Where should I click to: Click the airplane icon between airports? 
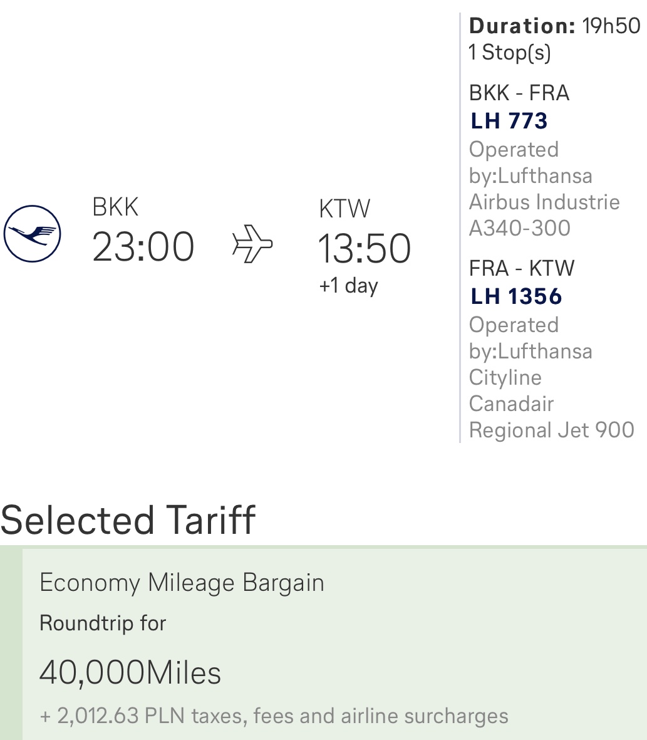tap(252, 244)
